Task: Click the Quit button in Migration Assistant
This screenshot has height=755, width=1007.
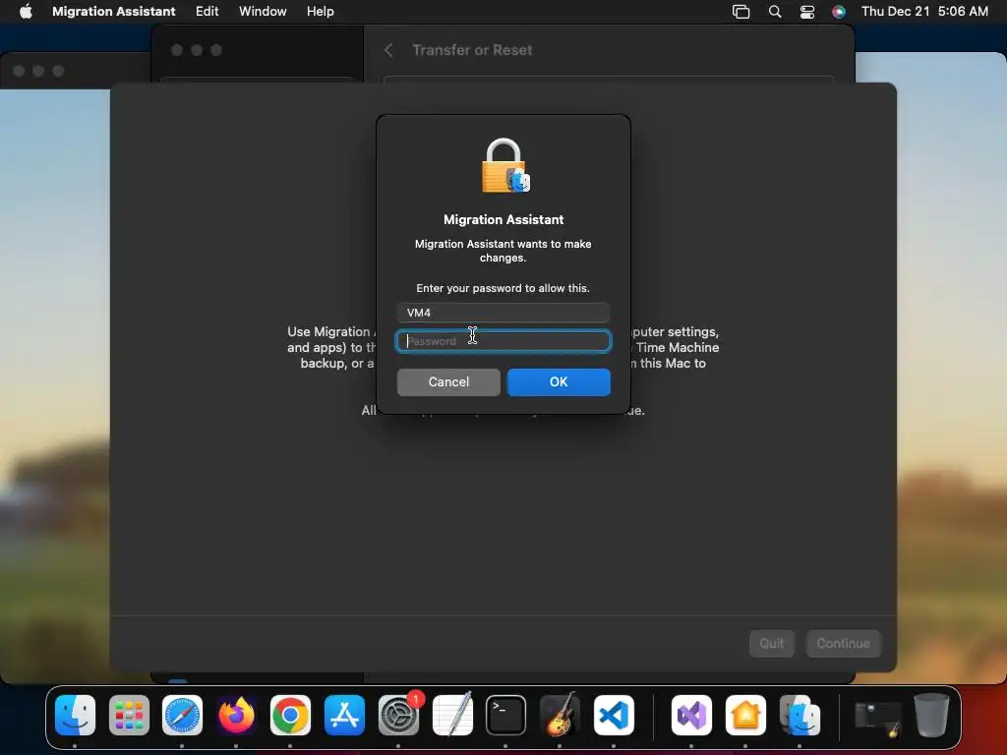Action: 771,643
